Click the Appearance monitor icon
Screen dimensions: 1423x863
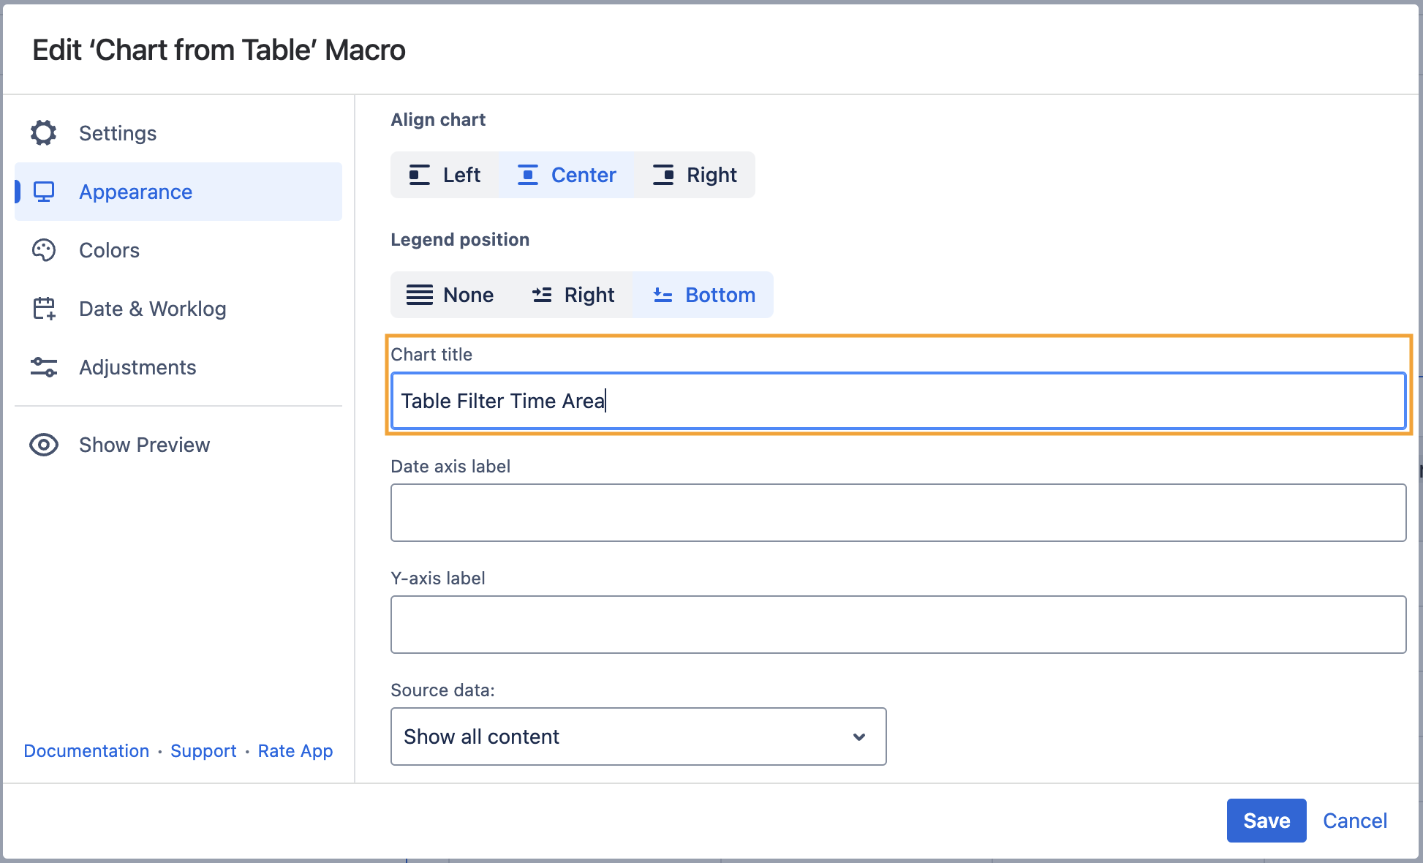point(43,192)
